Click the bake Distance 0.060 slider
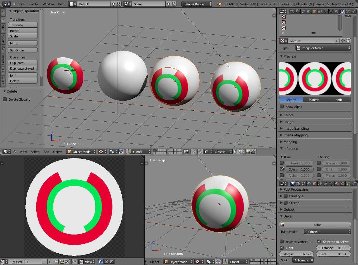The width and height of the screenshot is (358, 265). pos(333,248)
